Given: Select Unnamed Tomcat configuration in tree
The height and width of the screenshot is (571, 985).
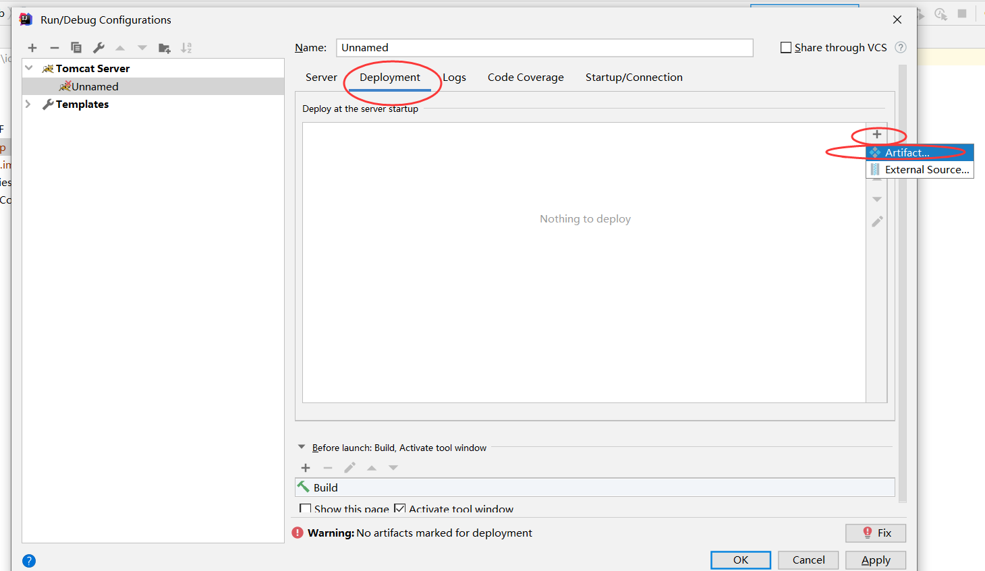Looking at the screenshot, I should (153, 86).
